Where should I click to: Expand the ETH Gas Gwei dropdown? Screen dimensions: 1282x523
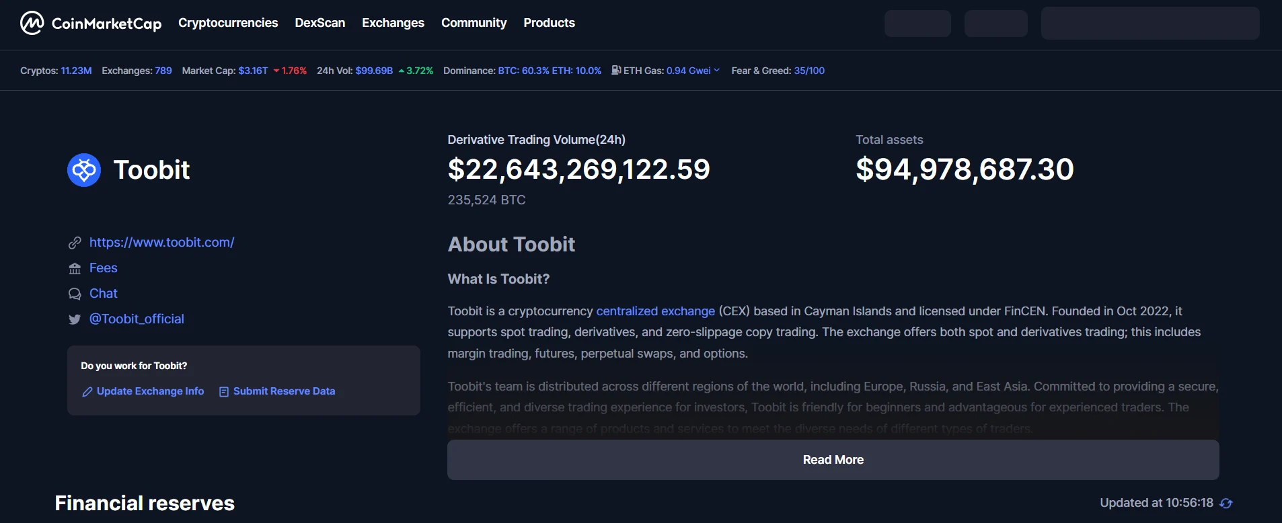pos(716,71)
